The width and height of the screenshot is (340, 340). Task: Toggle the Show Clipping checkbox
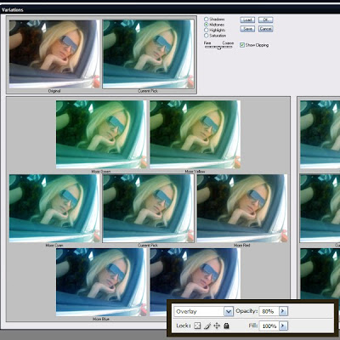click(x=242, y=45)
